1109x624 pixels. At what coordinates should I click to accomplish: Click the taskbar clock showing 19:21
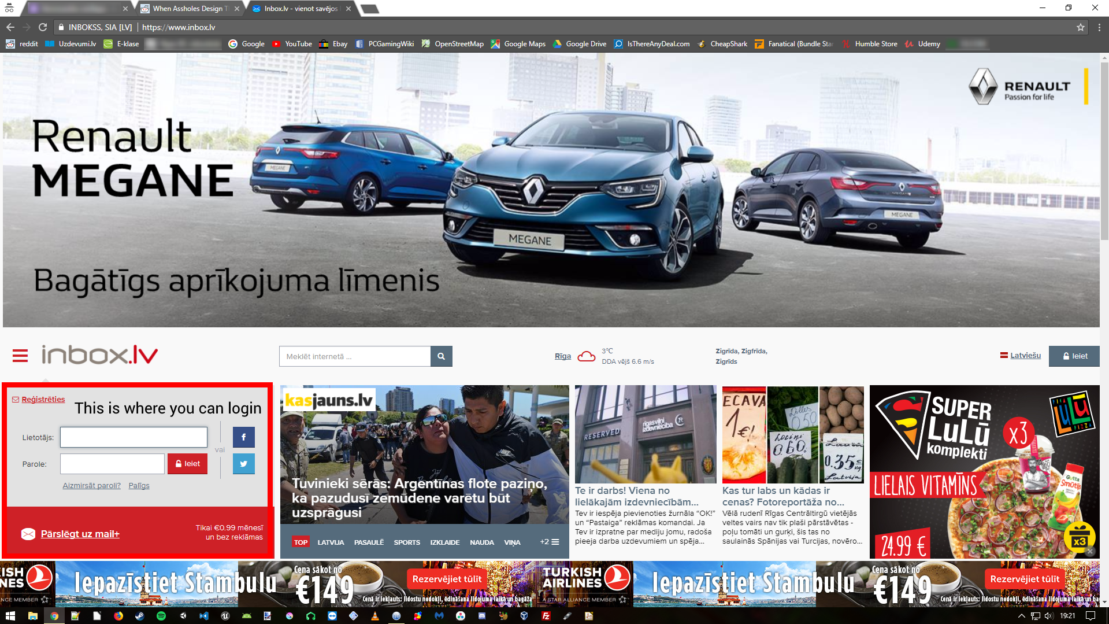click(1067, 616)
